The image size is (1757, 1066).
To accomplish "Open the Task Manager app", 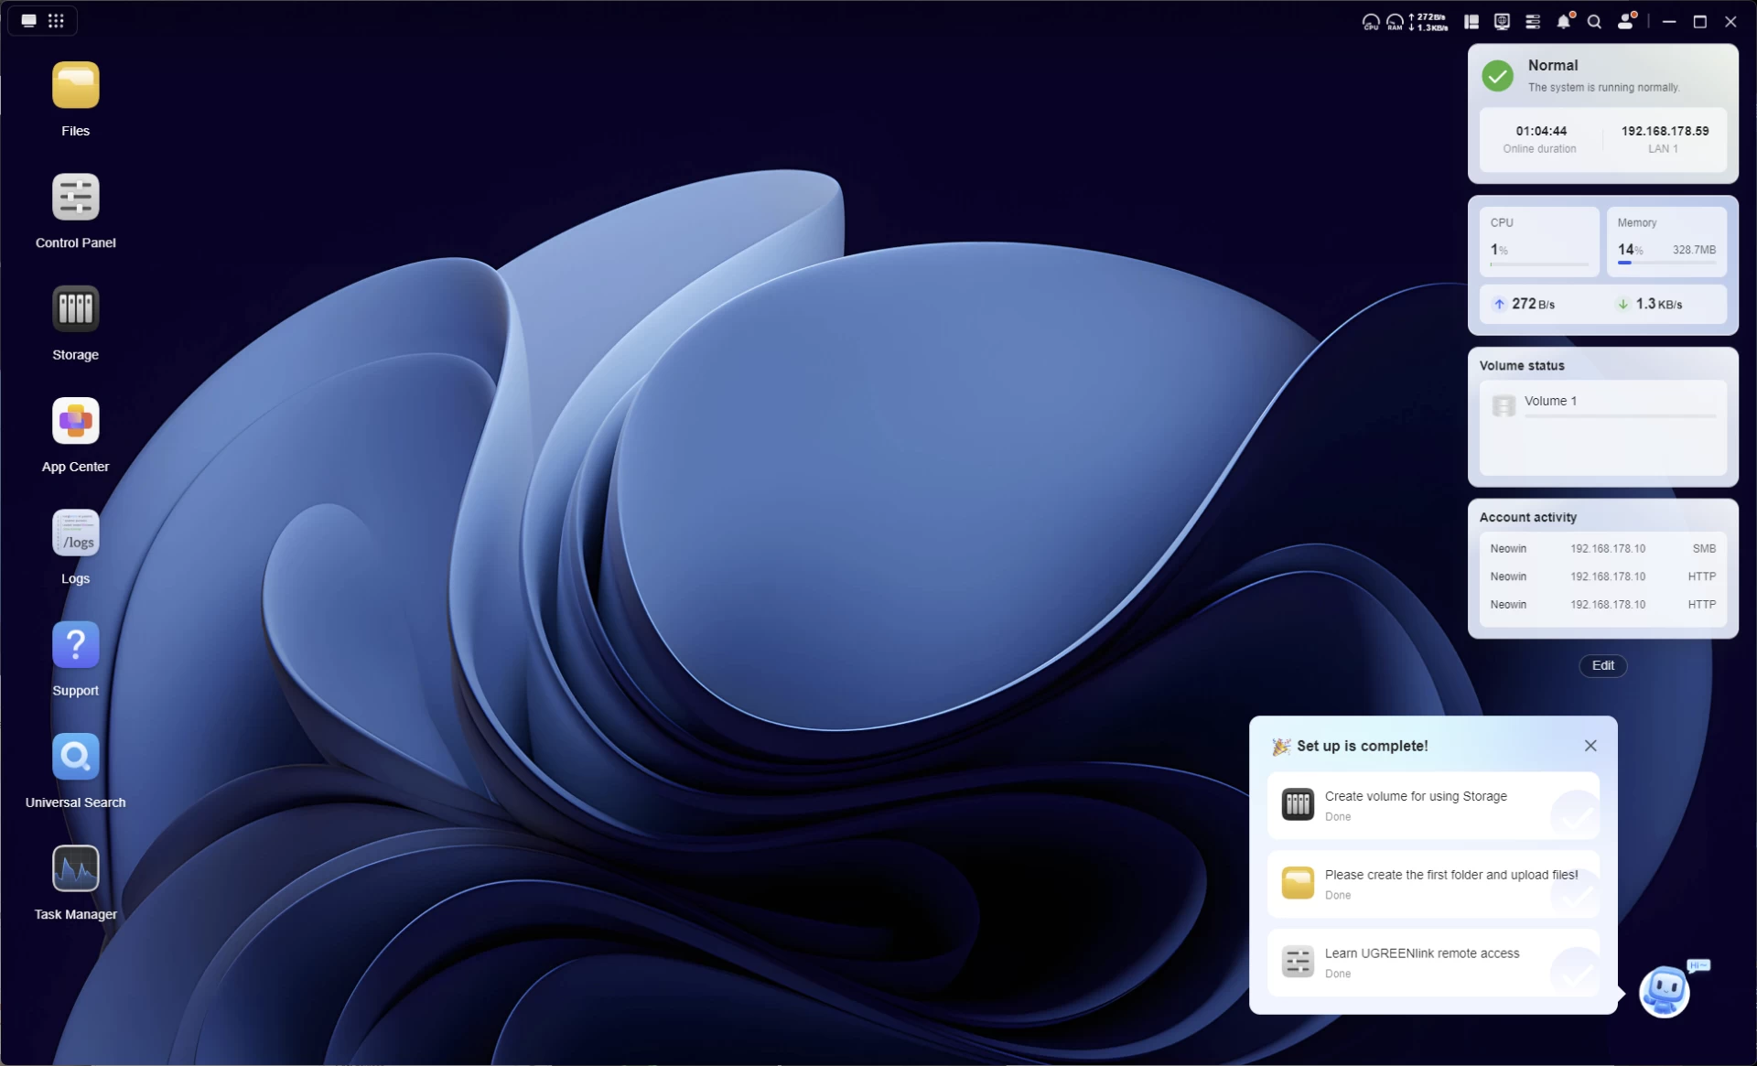I will click(75, 868).
